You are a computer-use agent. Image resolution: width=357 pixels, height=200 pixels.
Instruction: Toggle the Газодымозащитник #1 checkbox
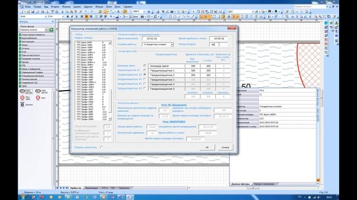(x=145, y=70)
